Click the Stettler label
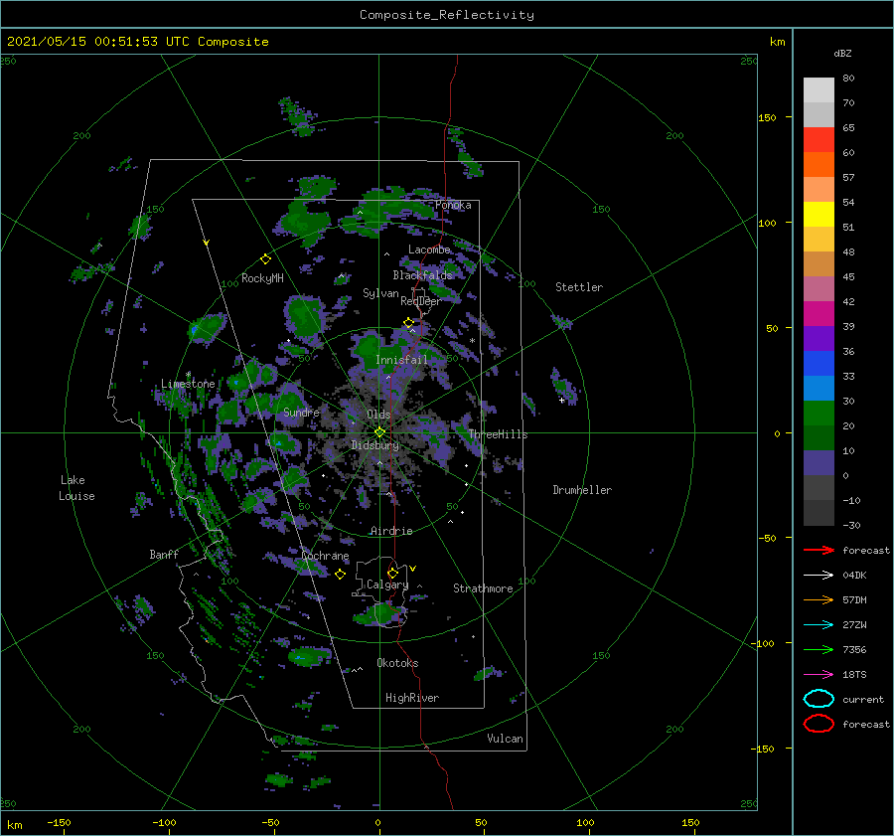894x836 pixels. [579, 287]
